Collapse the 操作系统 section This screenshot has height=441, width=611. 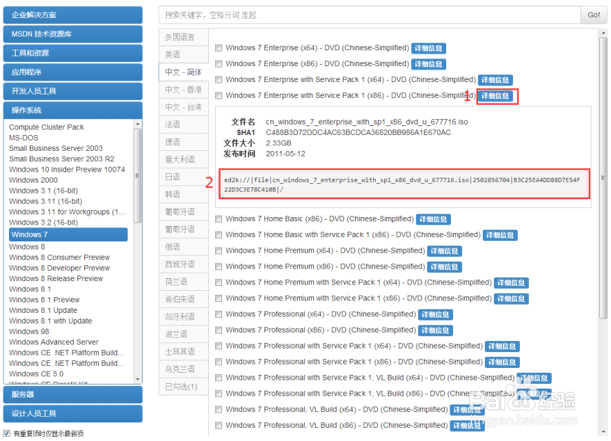73,110
